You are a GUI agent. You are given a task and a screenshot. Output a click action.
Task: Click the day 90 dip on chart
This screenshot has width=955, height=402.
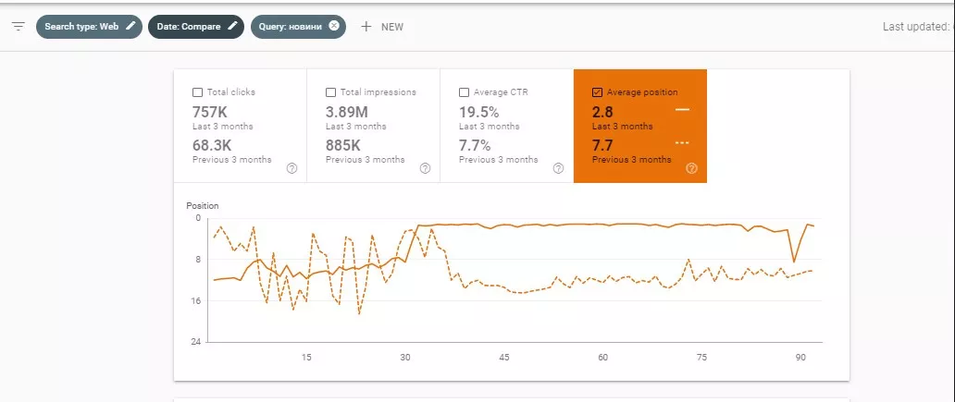[794, 262]
